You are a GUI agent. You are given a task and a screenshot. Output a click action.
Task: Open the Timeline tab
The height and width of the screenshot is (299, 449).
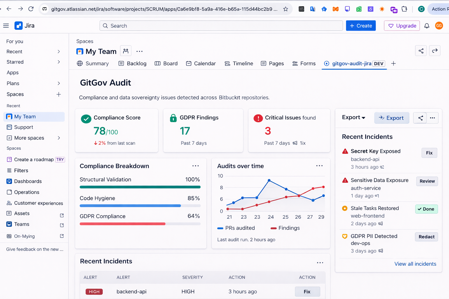tap(239, 63)
